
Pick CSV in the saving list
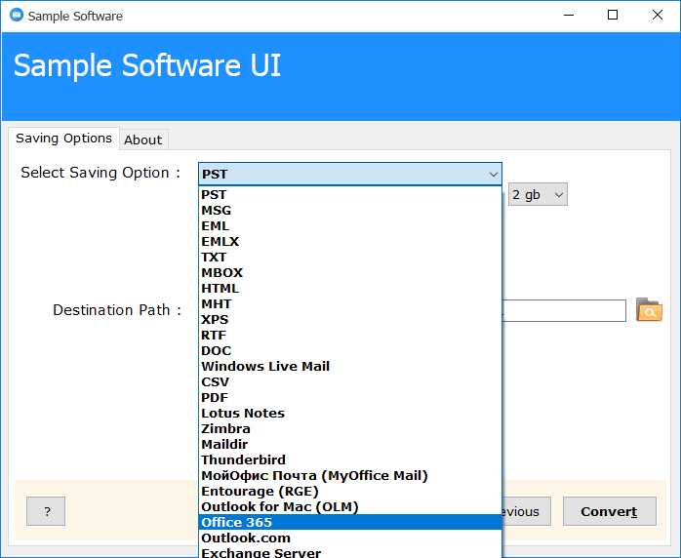[x=350, y=382]
